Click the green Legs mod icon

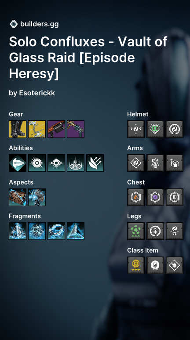coord(136,231)
